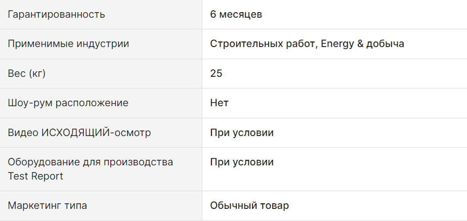Image resolution: width=467 pixels, height=221 pixels.
Task: Select the weight value 25
Action: [x=216, y=73]
